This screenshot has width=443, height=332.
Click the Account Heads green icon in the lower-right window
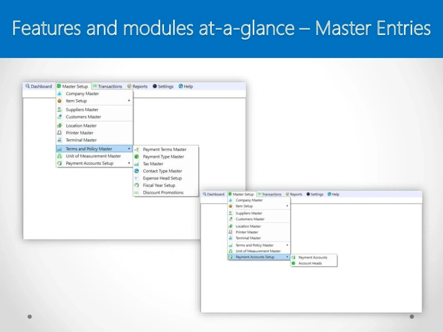293,263
